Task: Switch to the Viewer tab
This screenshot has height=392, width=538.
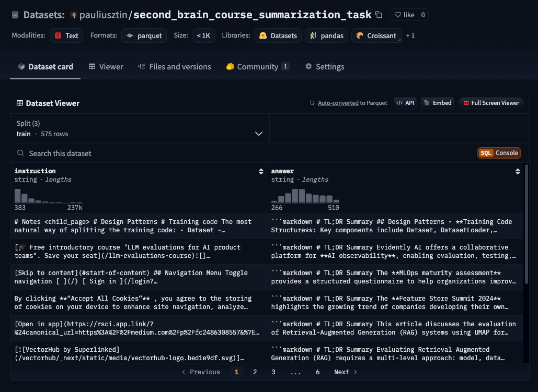Action: click(106, 67)
